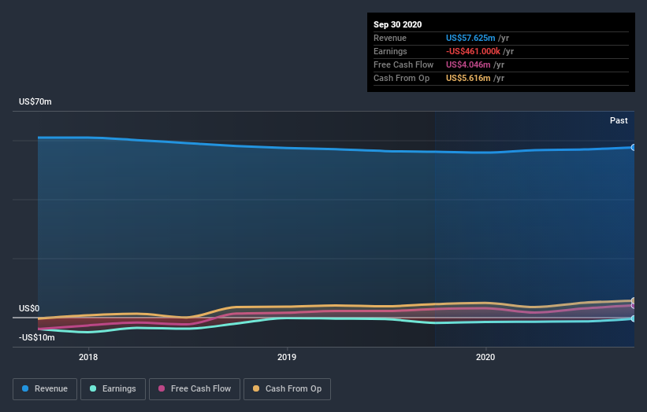The image size is (647, 412).
Task: Click the US$5.616m cash from op value
Action: 468,78
